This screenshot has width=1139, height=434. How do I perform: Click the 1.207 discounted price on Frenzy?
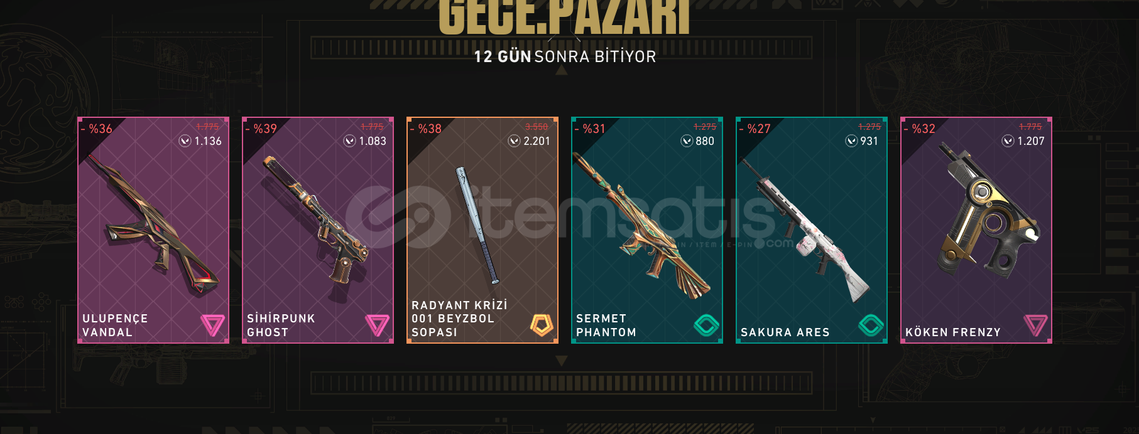click(x=1031, y=141)
